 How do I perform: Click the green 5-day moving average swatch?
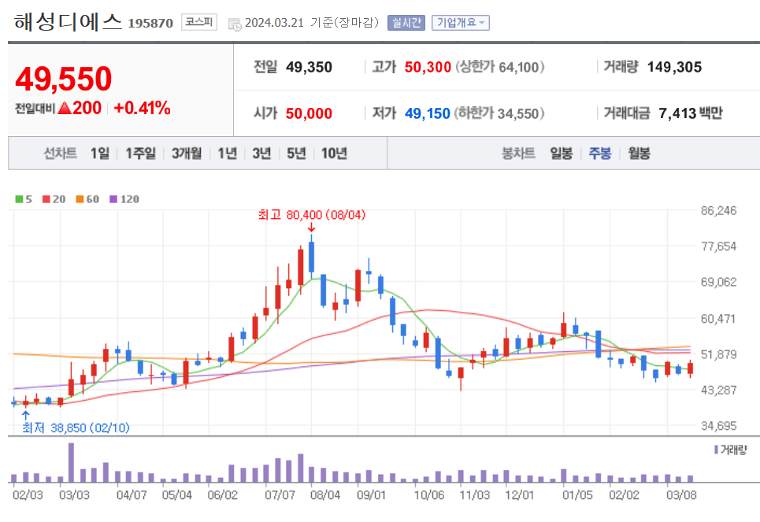pos(19,199)
